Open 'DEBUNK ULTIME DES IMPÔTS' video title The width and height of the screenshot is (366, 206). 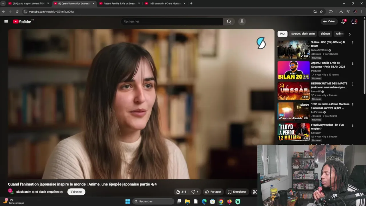[329, 85]
